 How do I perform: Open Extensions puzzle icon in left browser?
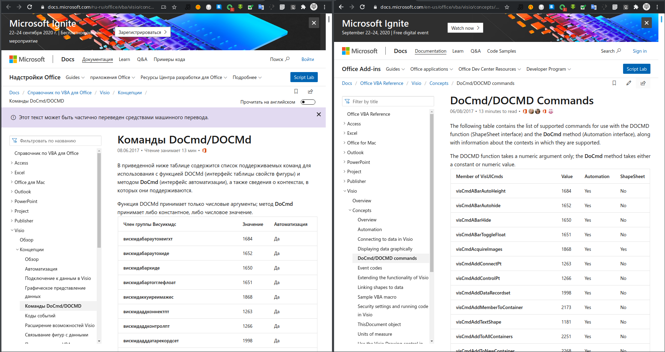(303, 7)
